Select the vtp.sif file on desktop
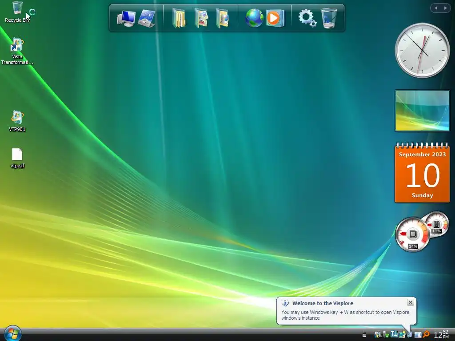The width and height of the screenshot is (455, 341). point(17,158)
